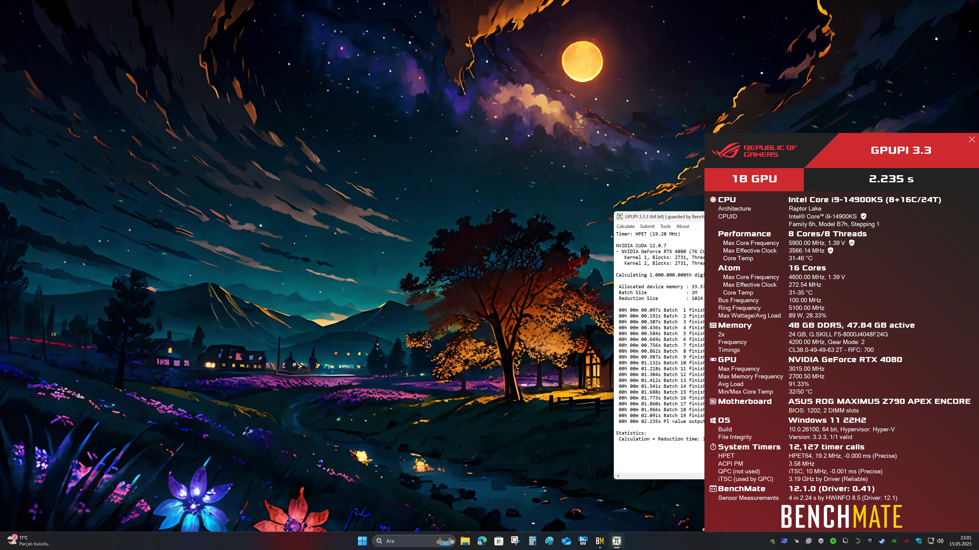This screenshot has width=979, height=550.
Task: Click the Windows 11 22H2 OS heading
Action: tap(827, 420)
